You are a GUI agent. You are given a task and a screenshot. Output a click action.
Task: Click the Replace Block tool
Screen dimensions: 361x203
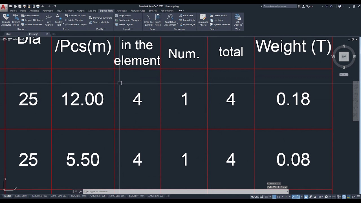click(x=16, y=20)
